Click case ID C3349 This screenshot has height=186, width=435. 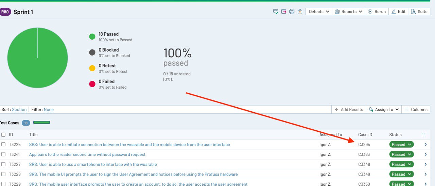[x=364, y=174]
